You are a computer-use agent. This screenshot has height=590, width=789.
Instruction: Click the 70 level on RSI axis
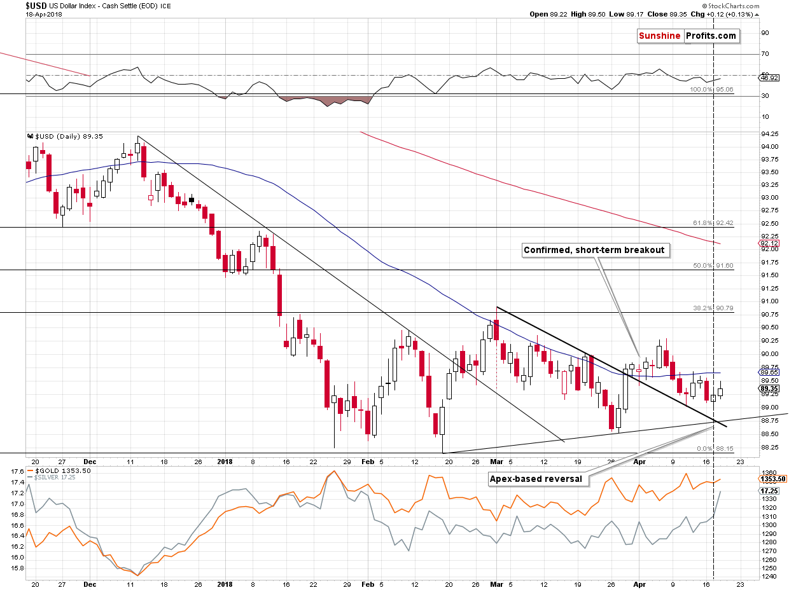[x=765, y=54]
